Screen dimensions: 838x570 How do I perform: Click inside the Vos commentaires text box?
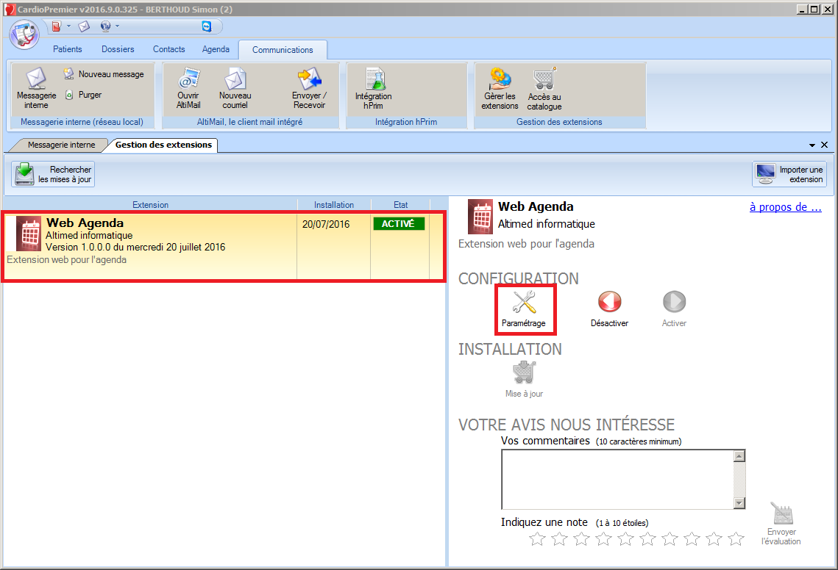click(617, 479)
